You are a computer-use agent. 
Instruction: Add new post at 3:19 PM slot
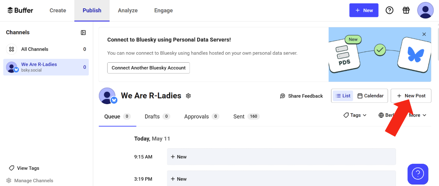(x=281, y=178)
